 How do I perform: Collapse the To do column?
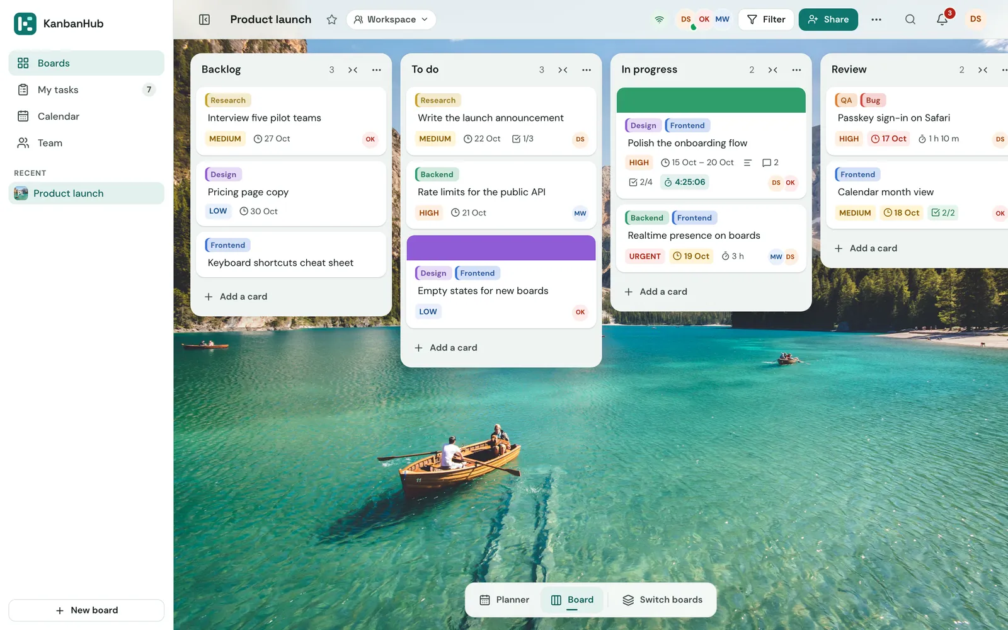[x=563, y=70]
